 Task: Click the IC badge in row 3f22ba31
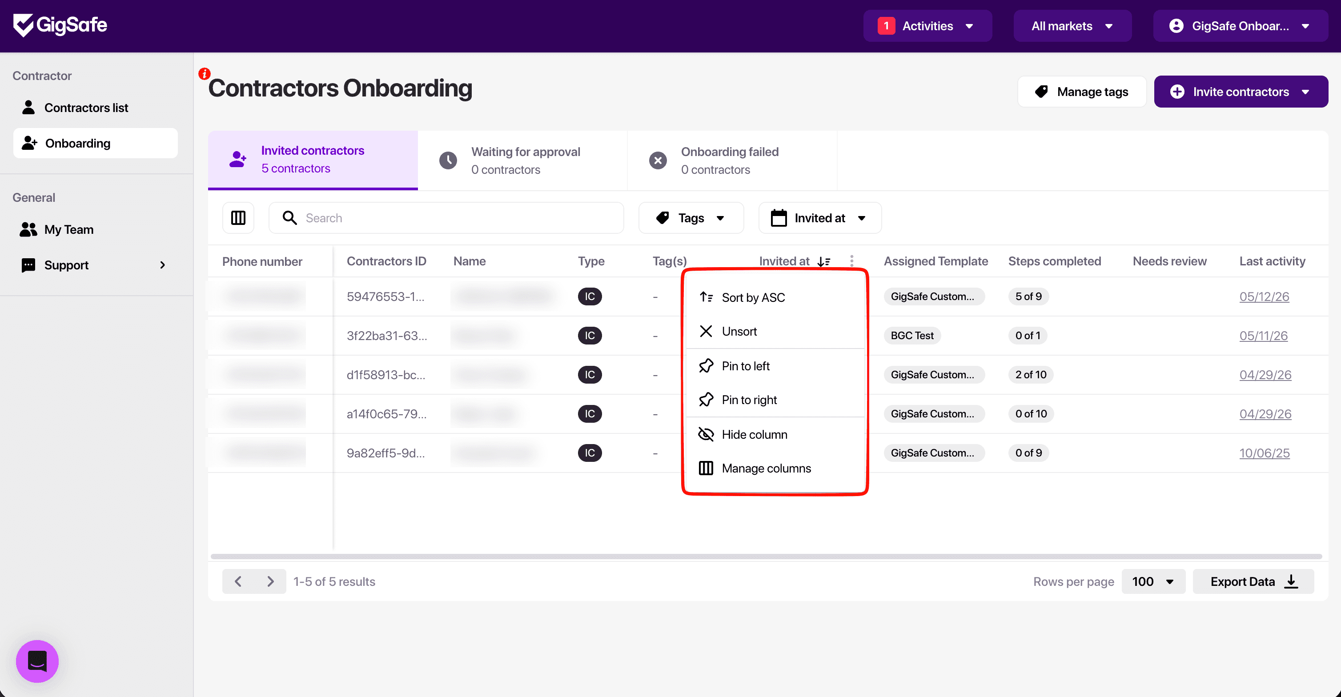point(590,335)
